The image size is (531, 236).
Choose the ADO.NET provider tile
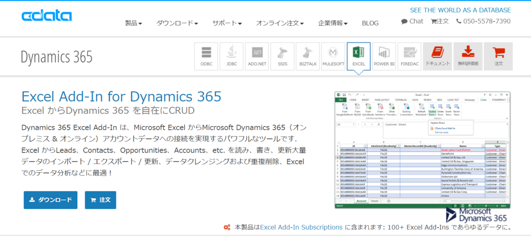[x=257, y=56]
